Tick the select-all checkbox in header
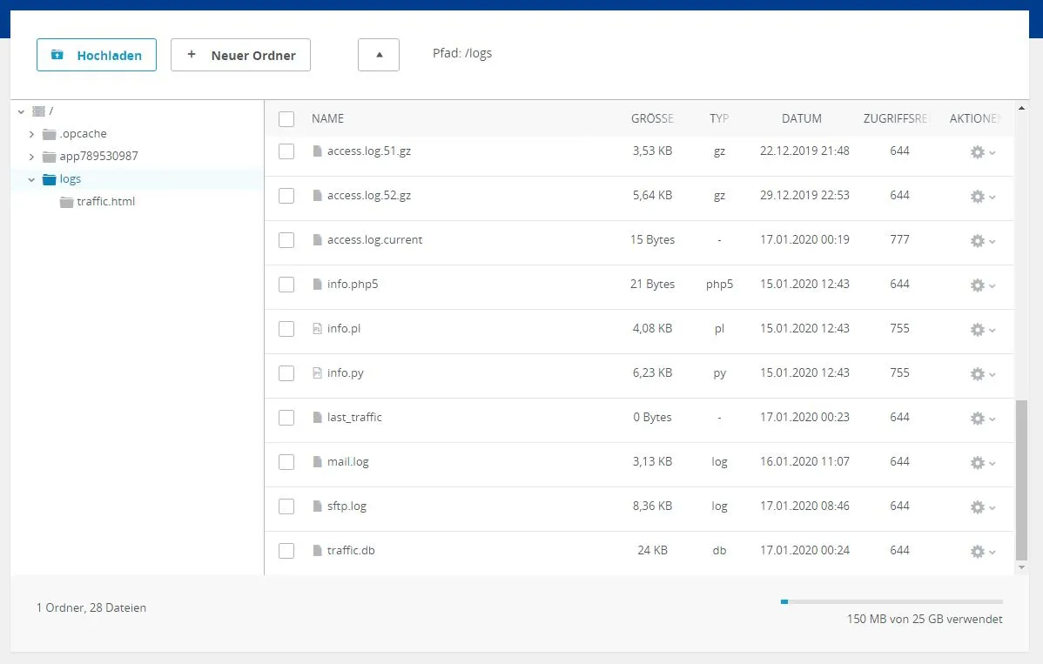This screenshot has height=664, width=1043. tap(286, 119)
